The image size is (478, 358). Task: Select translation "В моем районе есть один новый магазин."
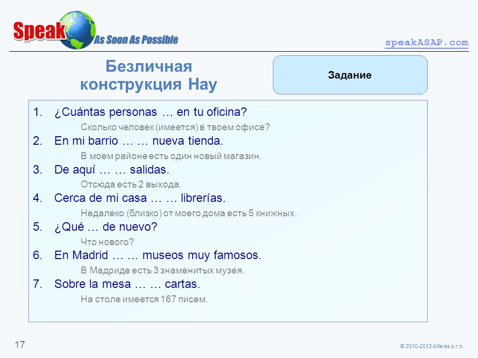171,156
